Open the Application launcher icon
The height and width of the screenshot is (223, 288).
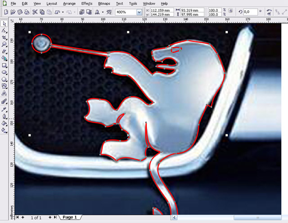97,12
